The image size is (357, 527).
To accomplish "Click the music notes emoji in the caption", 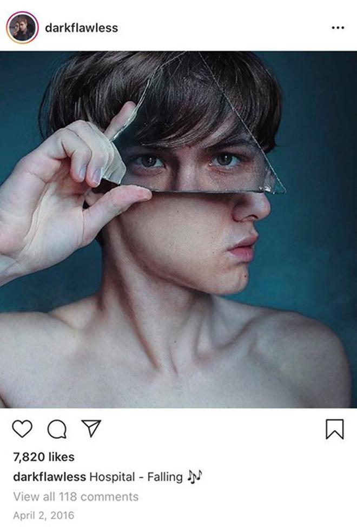I will point(194,477).
